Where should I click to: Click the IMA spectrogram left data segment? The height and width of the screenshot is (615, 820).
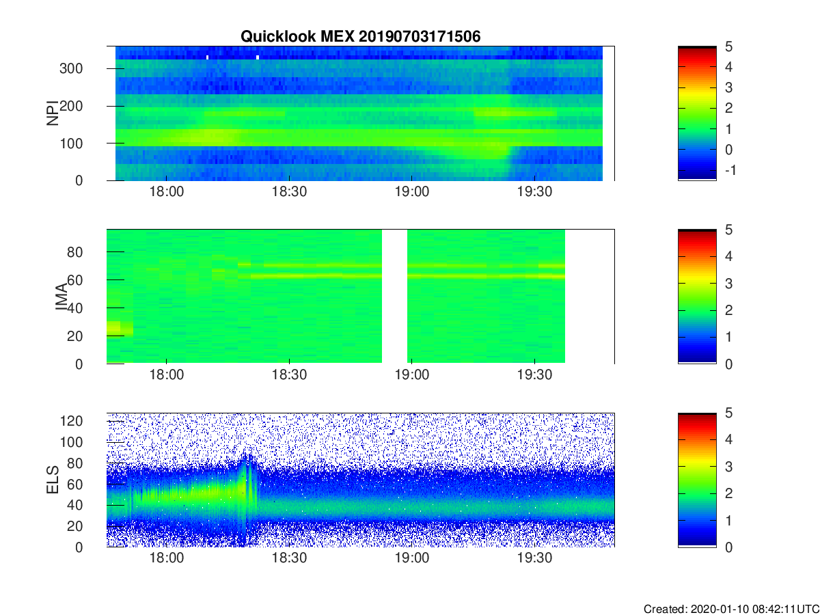(244, 297)
